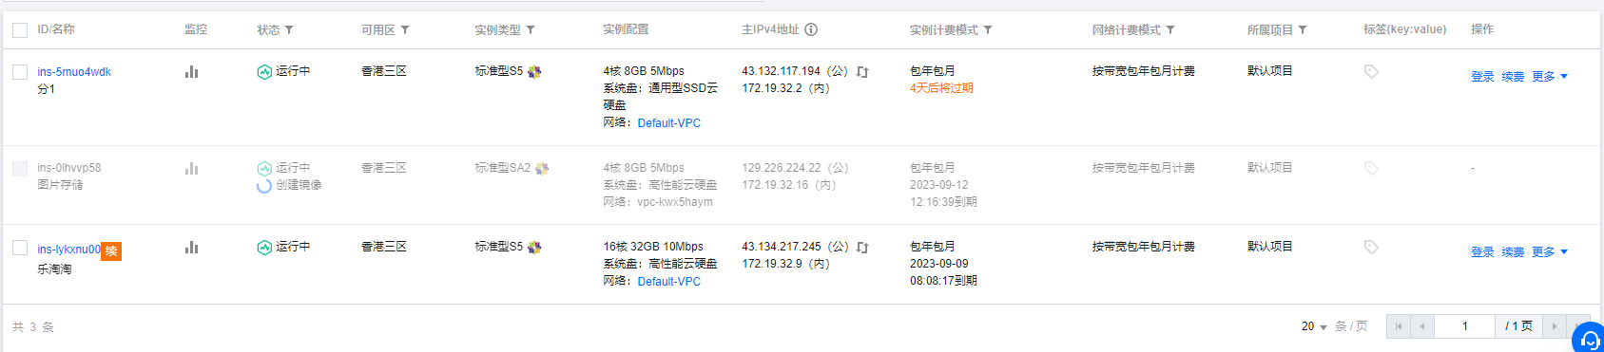
Task: Edit tags for ins-5muo4wdk instance
Action: tap(1371, 72)
